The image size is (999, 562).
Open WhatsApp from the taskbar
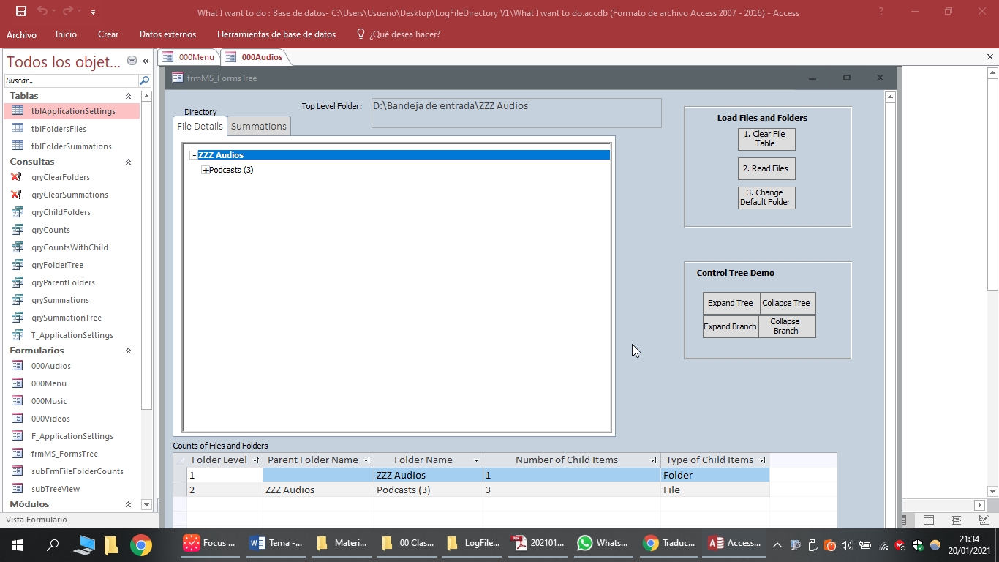(603, 544)
